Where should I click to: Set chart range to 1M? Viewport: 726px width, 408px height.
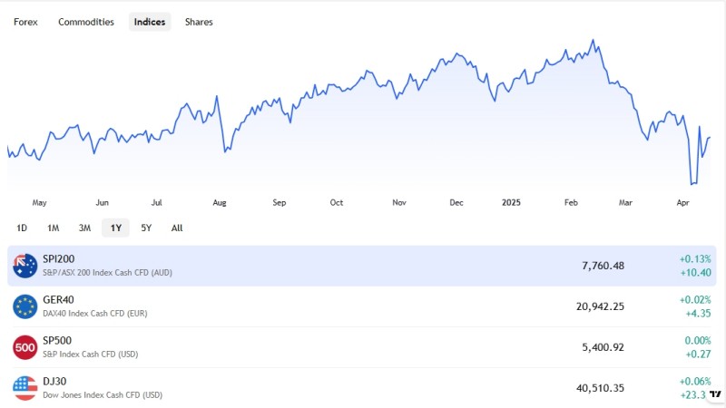pyautogui.click(x=53, y=228)
